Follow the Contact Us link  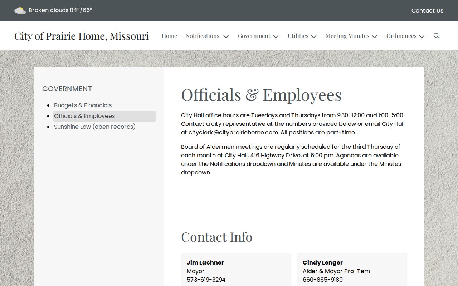pos(427,11)
